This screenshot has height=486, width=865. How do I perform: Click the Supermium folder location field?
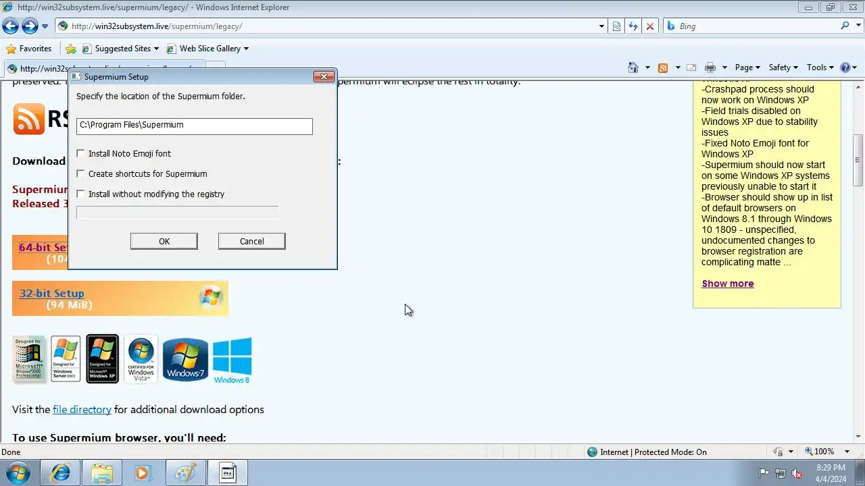click(195, 126)
